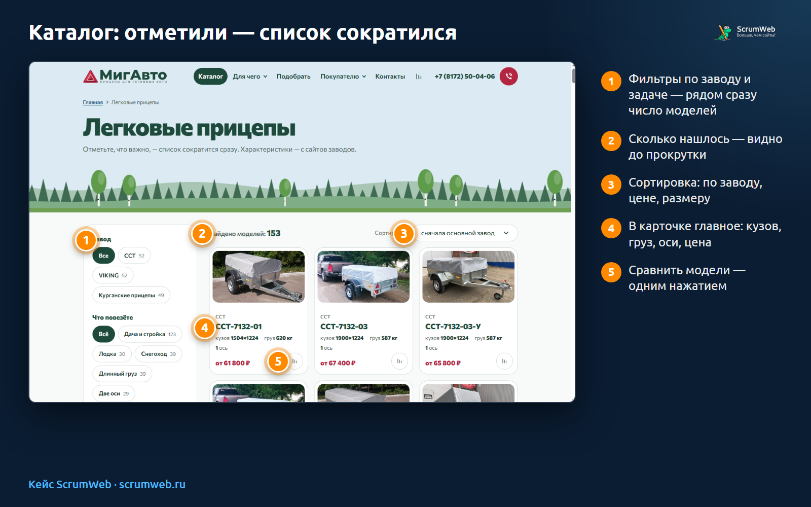
Task: Click the МигАвто logo
Action: (125, 76)
